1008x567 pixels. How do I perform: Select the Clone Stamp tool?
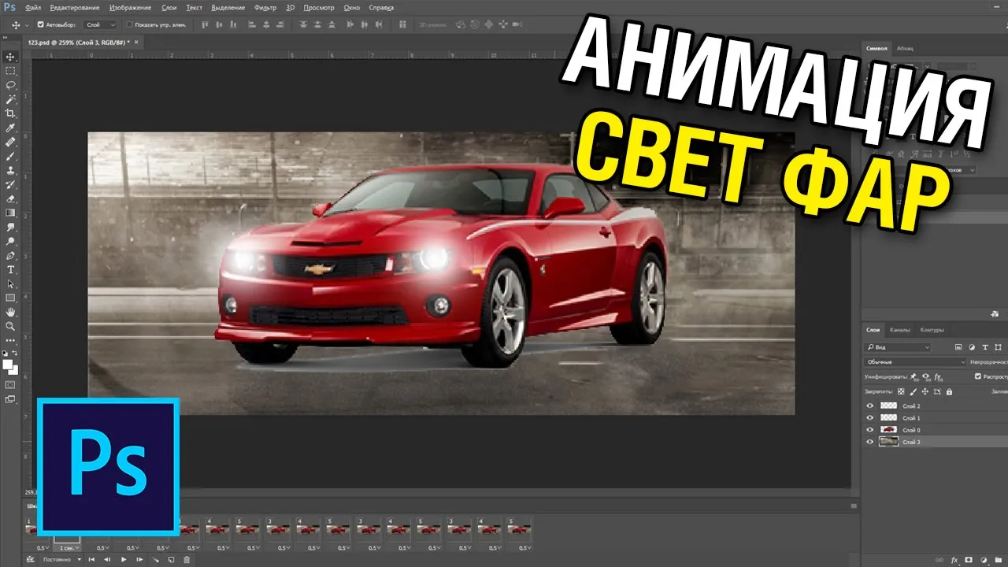click(x=11, y=169)
